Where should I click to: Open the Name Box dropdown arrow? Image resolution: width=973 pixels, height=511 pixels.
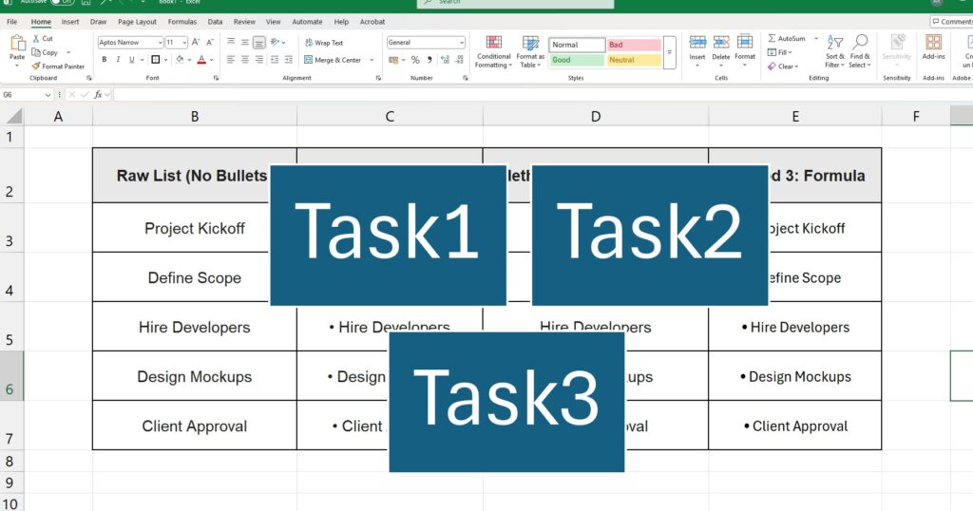pyautogui.click(x=48, y=95)
